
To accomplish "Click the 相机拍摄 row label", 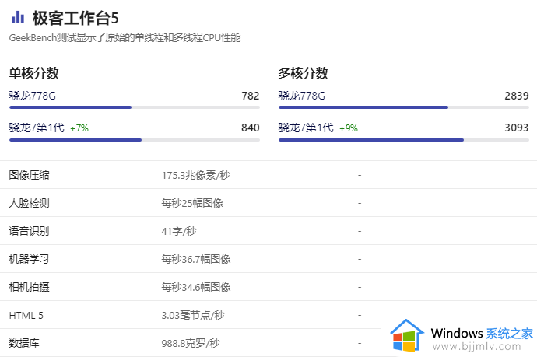I will [29, 287].
